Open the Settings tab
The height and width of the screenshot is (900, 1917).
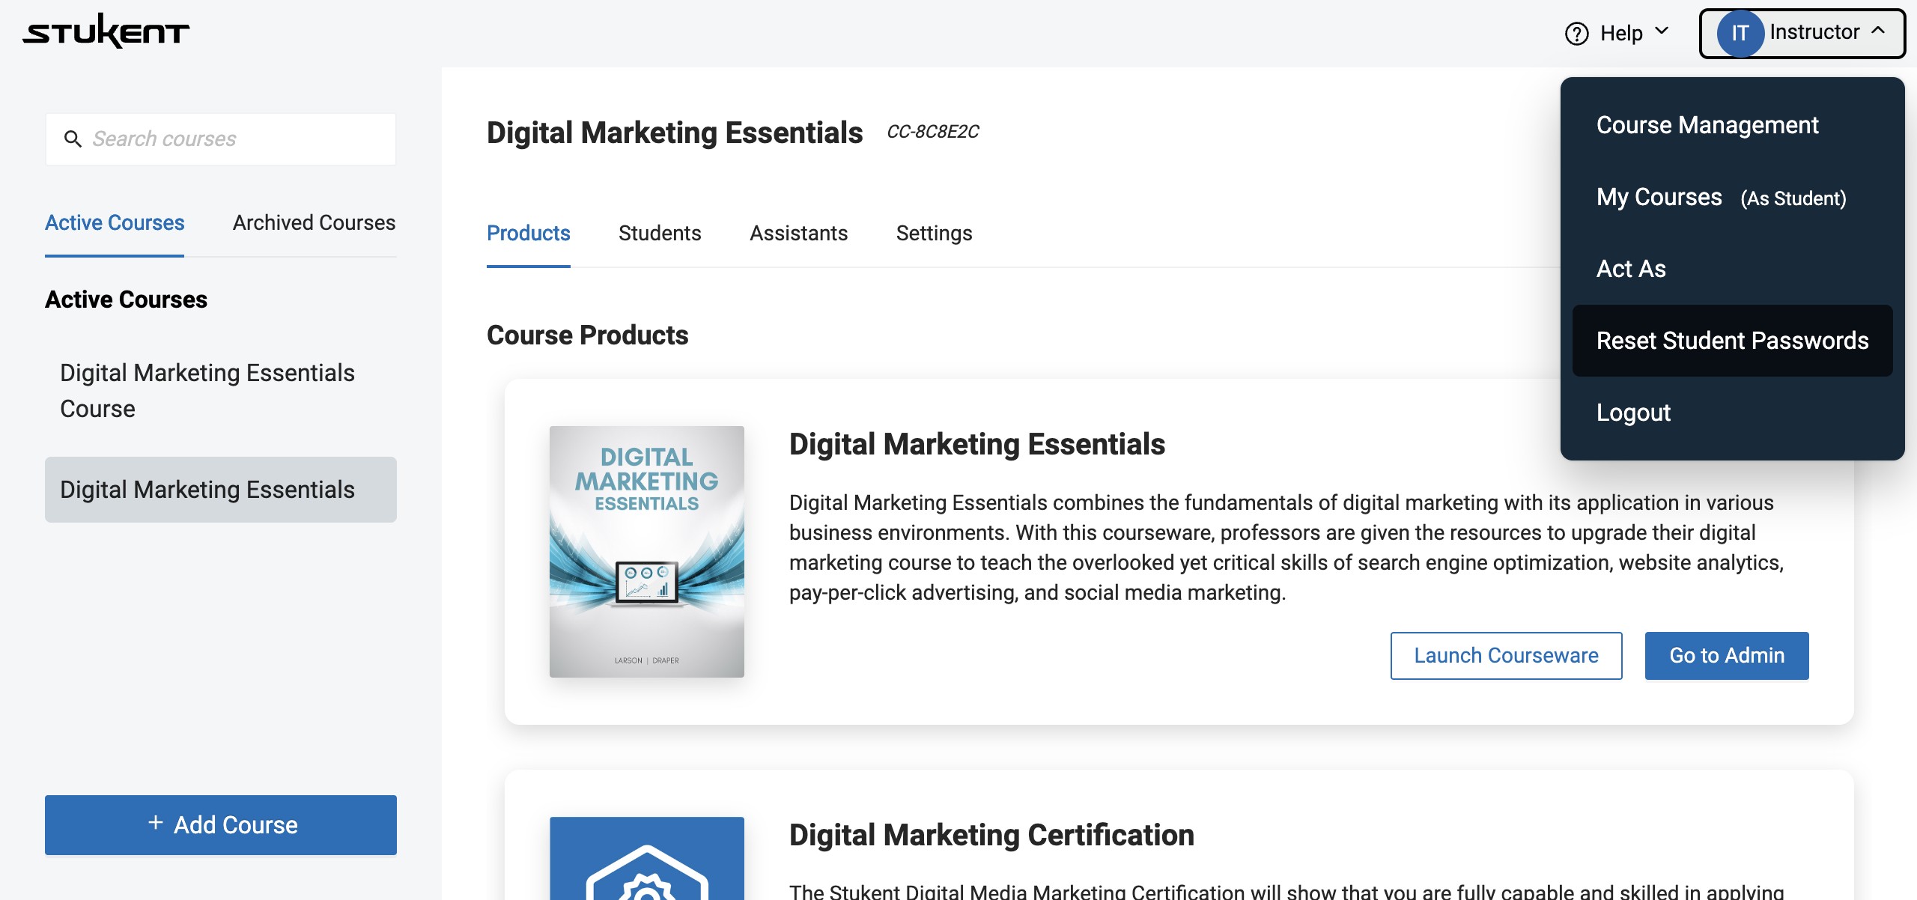[x=933, y=234]
